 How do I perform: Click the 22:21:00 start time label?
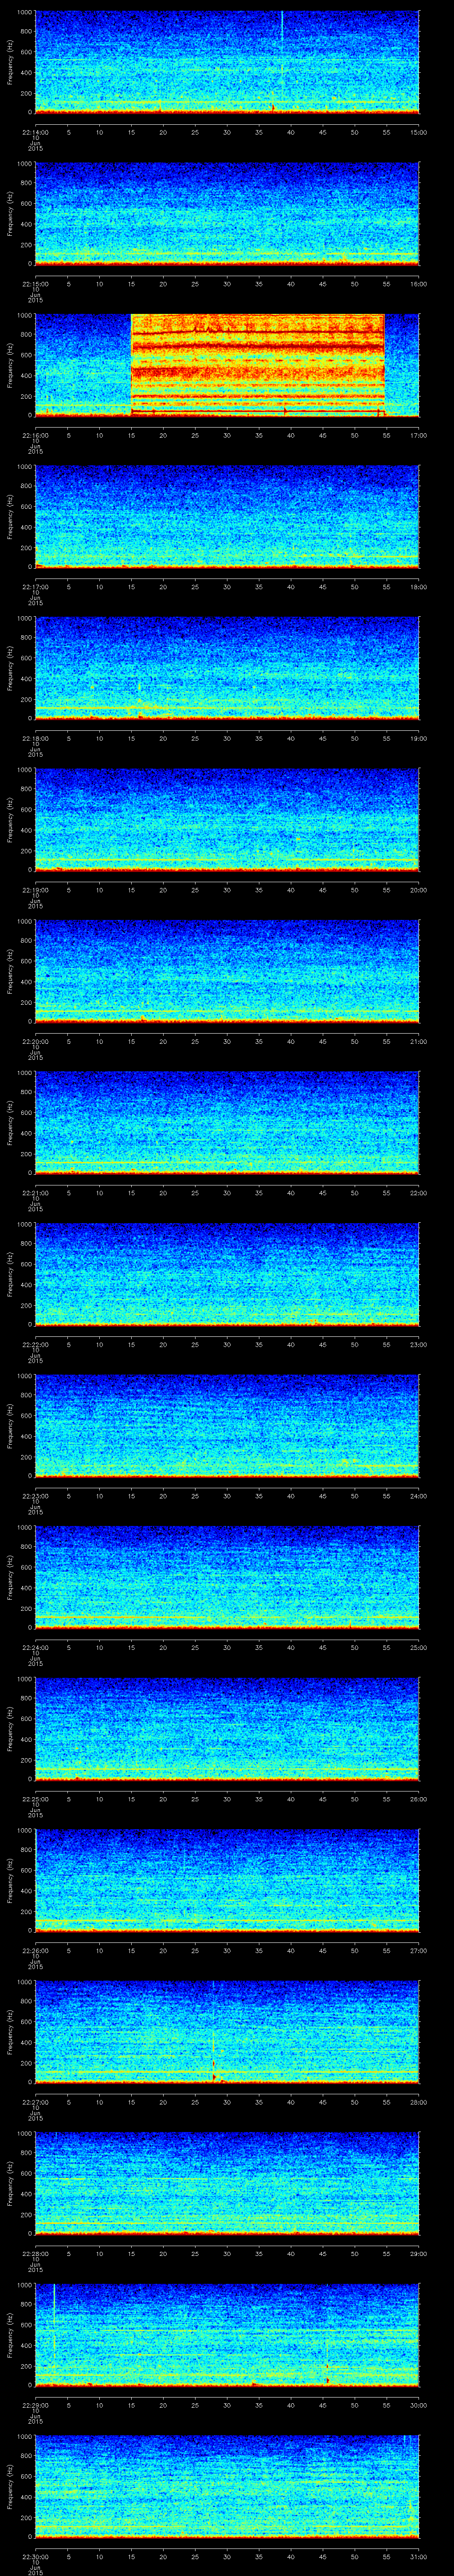35,1193
